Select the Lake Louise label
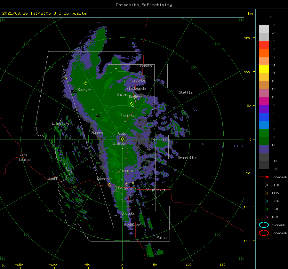 point(25,157)
